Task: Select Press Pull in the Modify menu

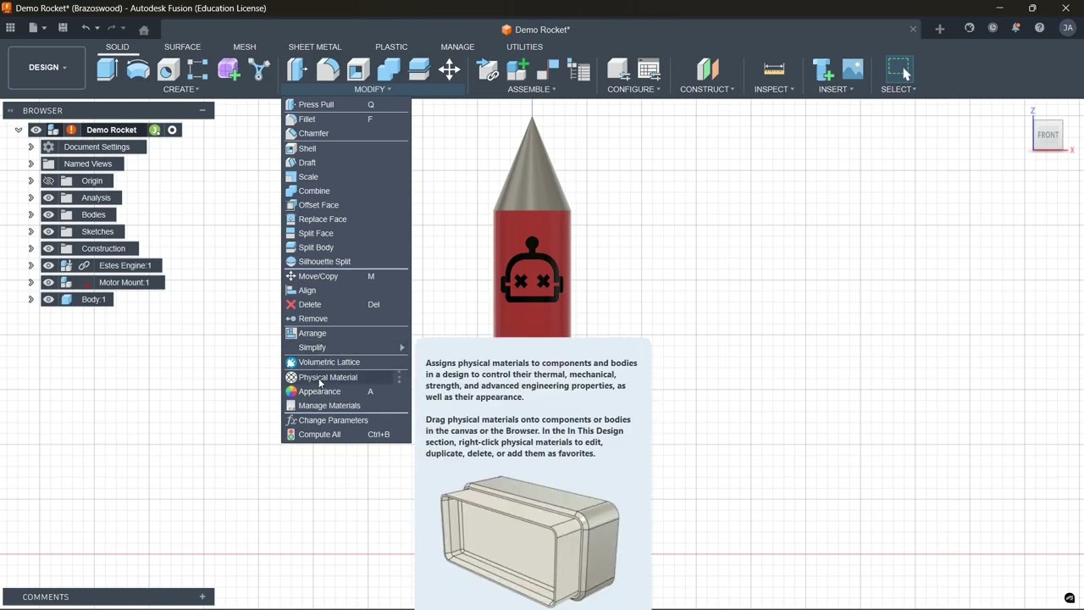Action: tap(346, 104)
